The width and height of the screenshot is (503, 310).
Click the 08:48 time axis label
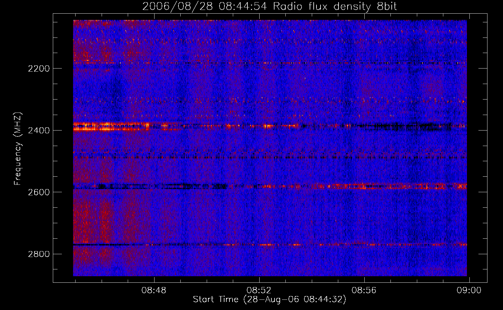point(154,290)
